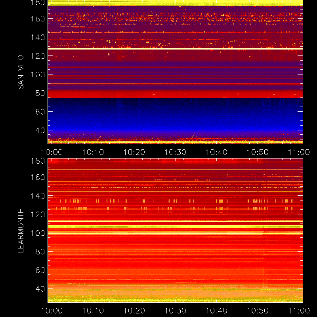Click 10:50 time label under San Vito plot
317x317 pixels.
point(258,152)
